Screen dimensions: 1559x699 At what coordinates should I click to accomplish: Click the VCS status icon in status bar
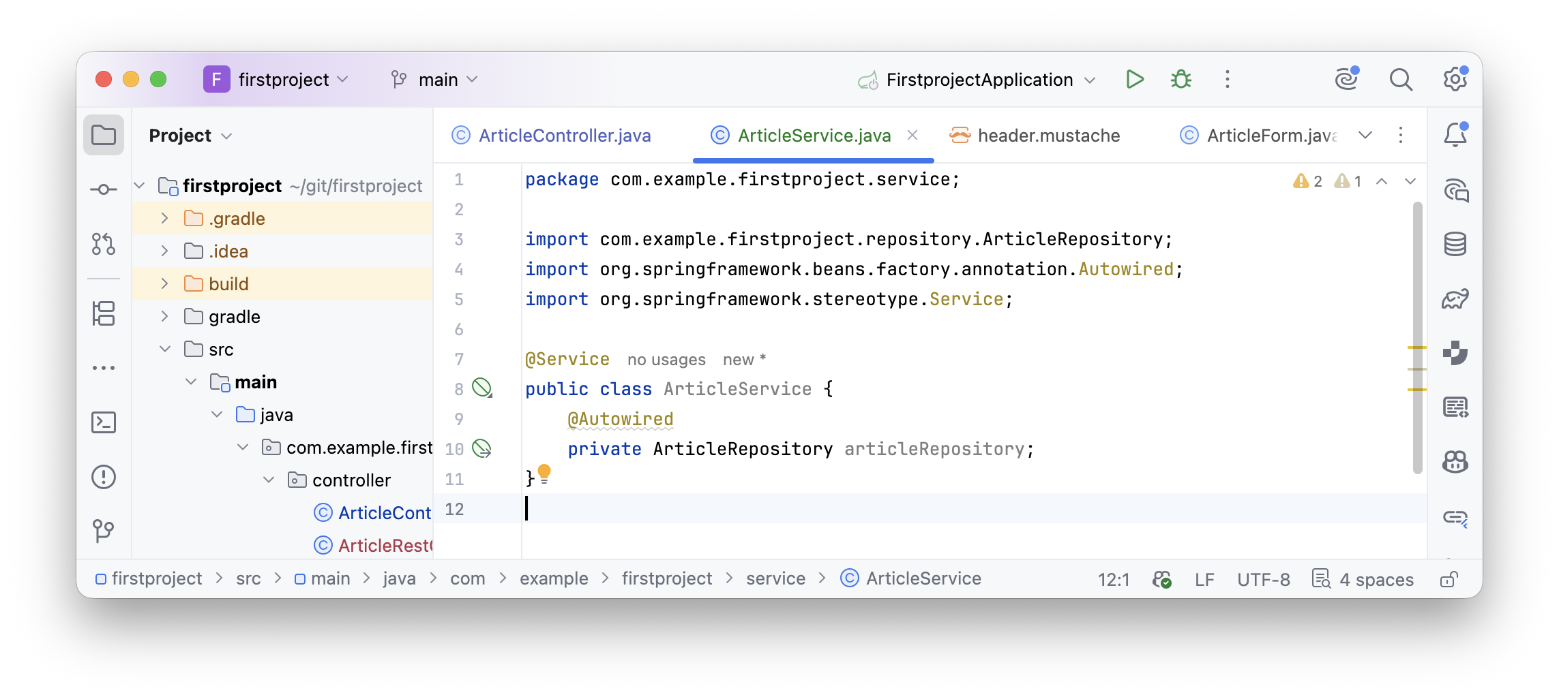pos(1162,579)
